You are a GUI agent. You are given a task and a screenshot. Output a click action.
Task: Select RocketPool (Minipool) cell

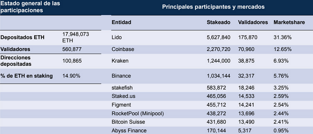click(x=138, y=114)
